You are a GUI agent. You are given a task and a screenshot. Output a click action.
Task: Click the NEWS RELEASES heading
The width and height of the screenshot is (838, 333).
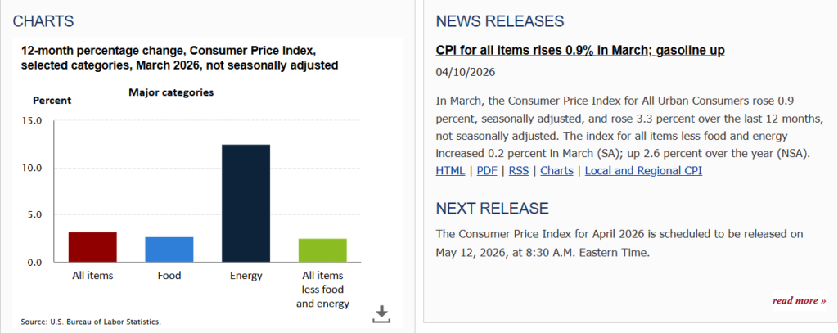(500, 20)
